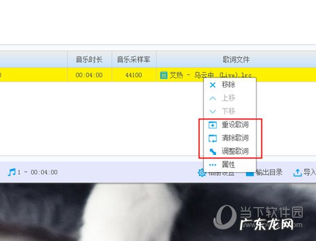
Task: Click the lyric file notepad icon
Action: point(164,75)
